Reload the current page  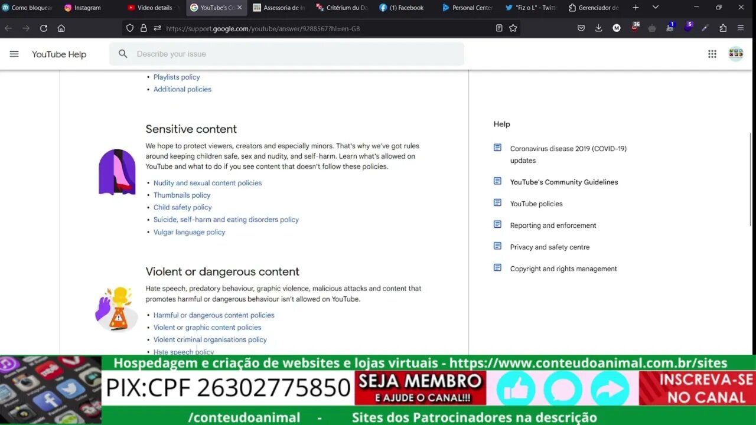pyautogui.click(x=44, y=28)
